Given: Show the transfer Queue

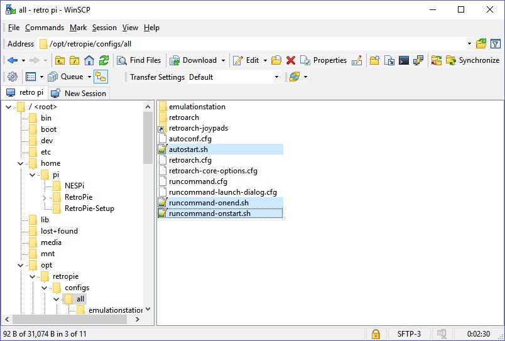Looking at the screenshot, I should [x=66, y=77].
